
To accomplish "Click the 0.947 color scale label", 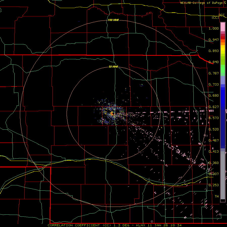I will pyautogui.click(x=214, y=40).
